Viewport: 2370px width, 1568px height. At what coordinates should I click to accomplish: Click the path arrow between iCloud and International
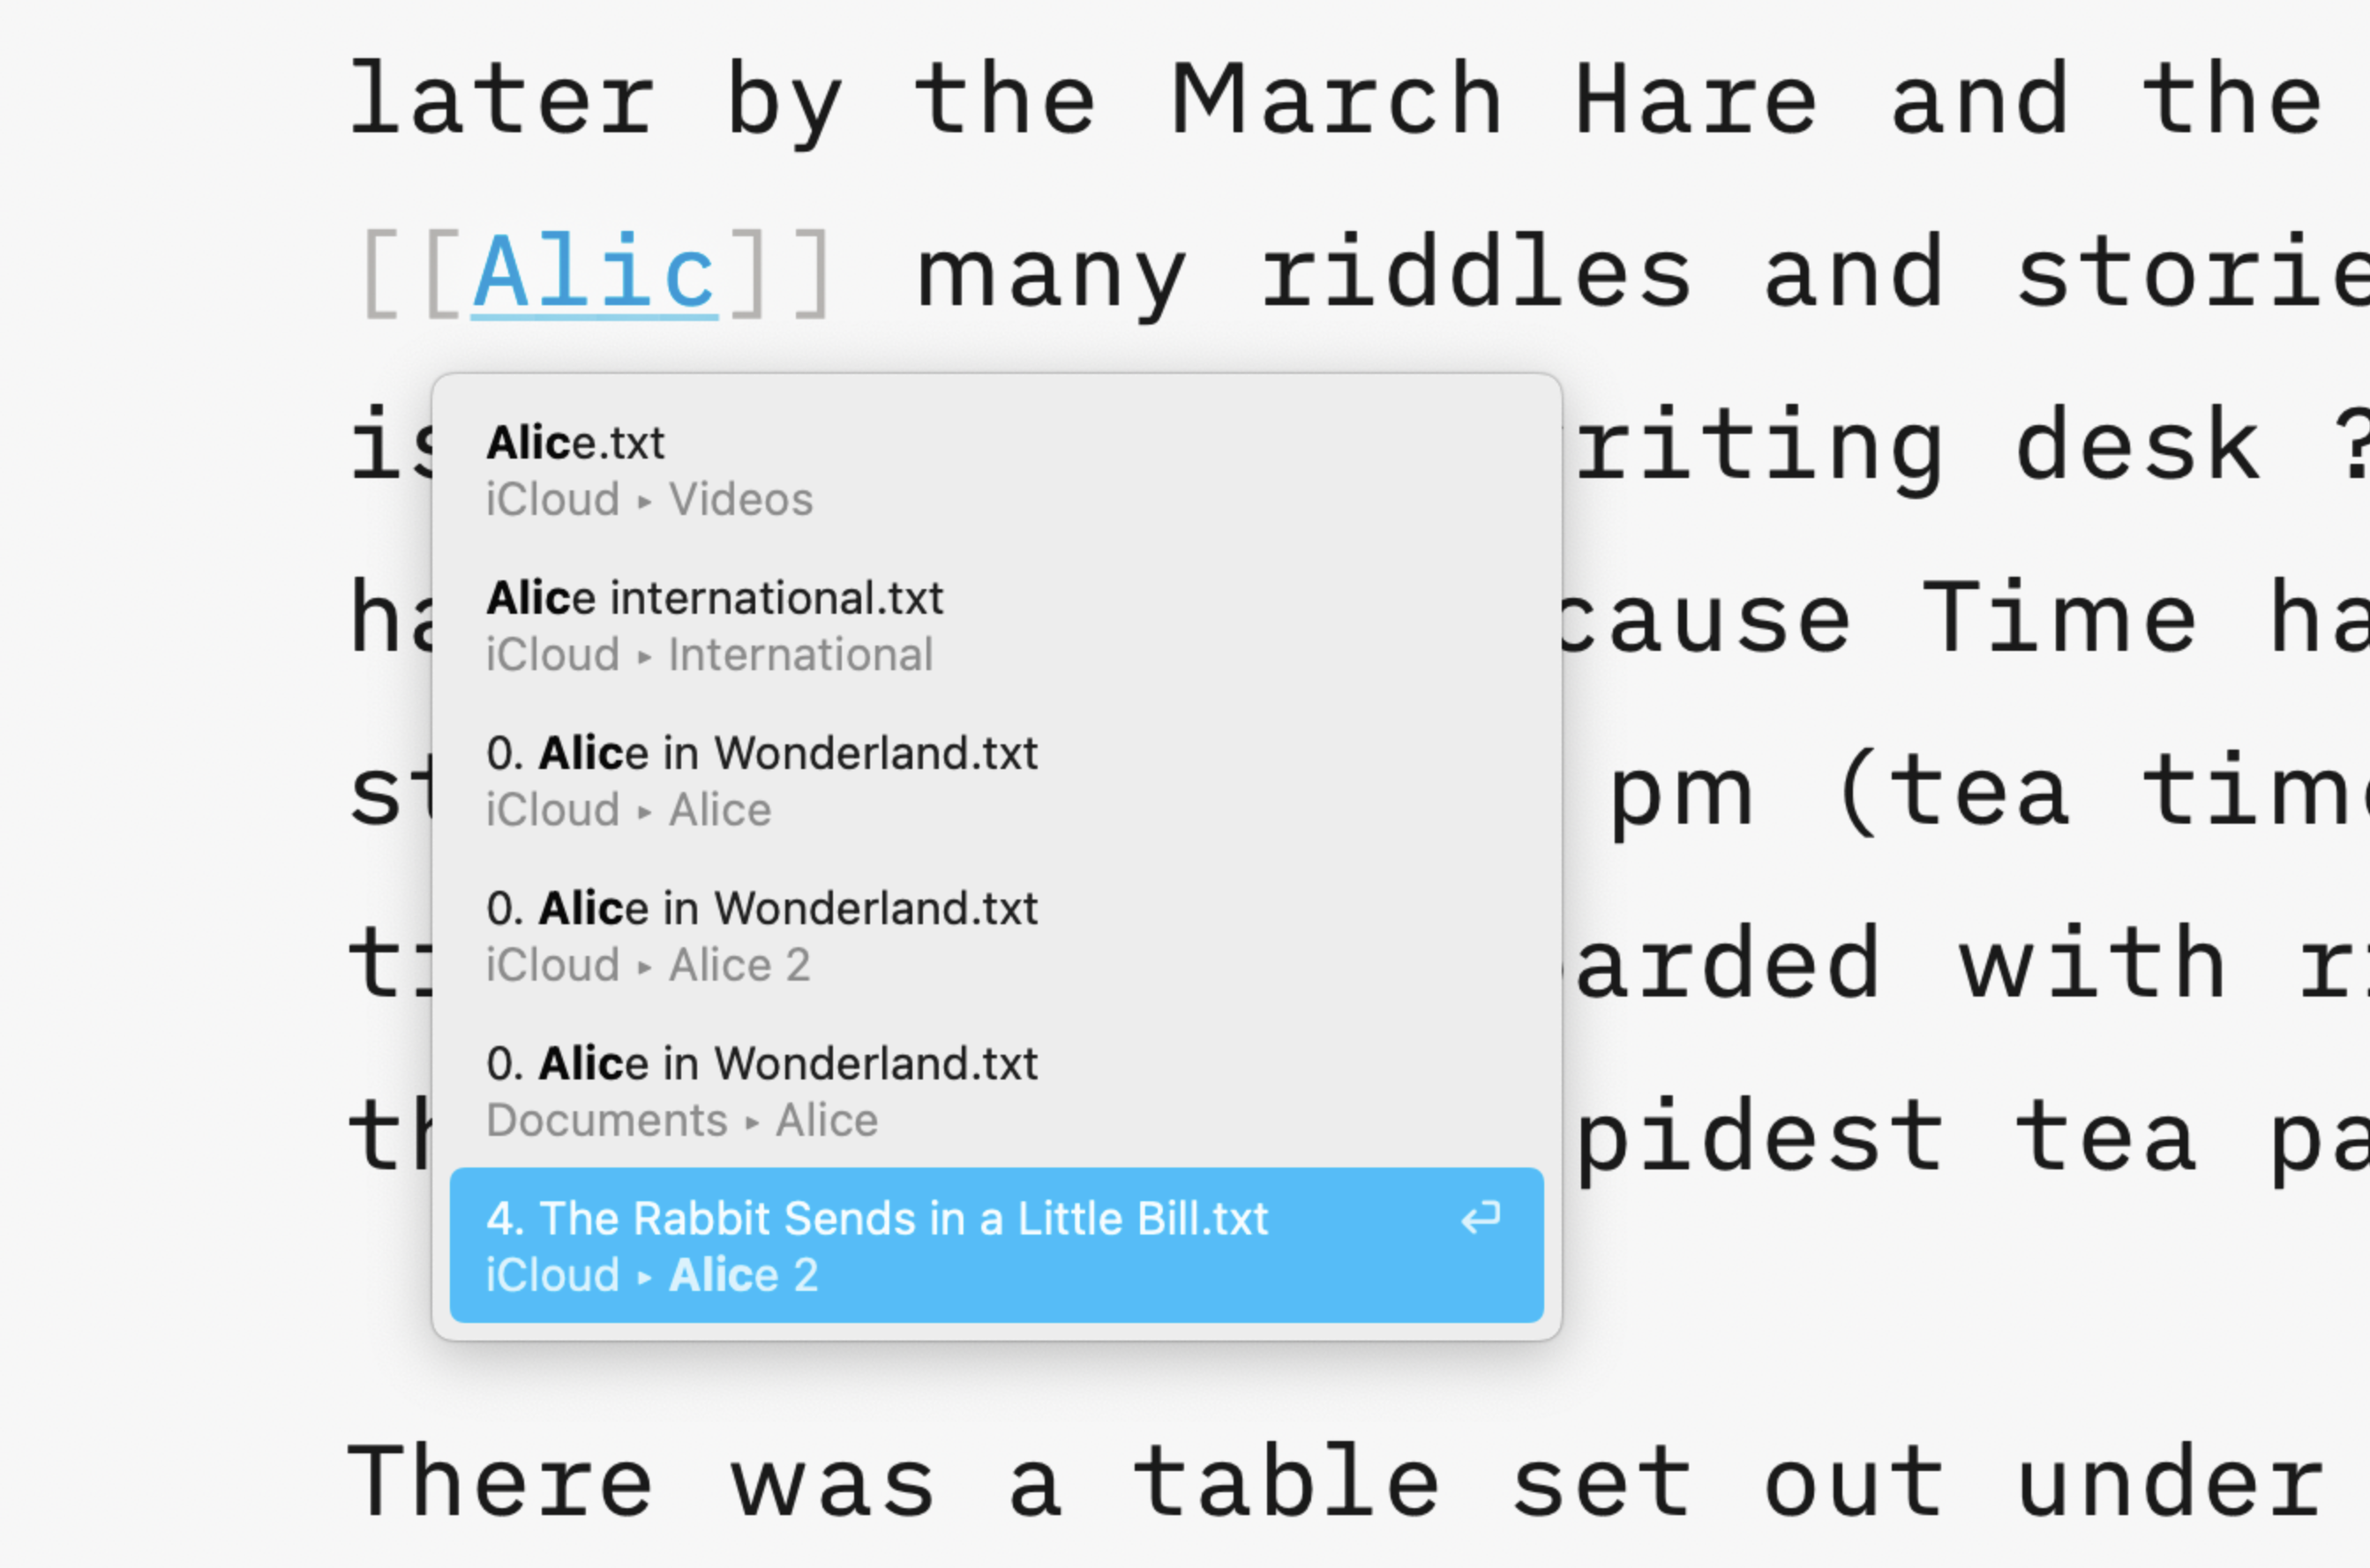645,657
